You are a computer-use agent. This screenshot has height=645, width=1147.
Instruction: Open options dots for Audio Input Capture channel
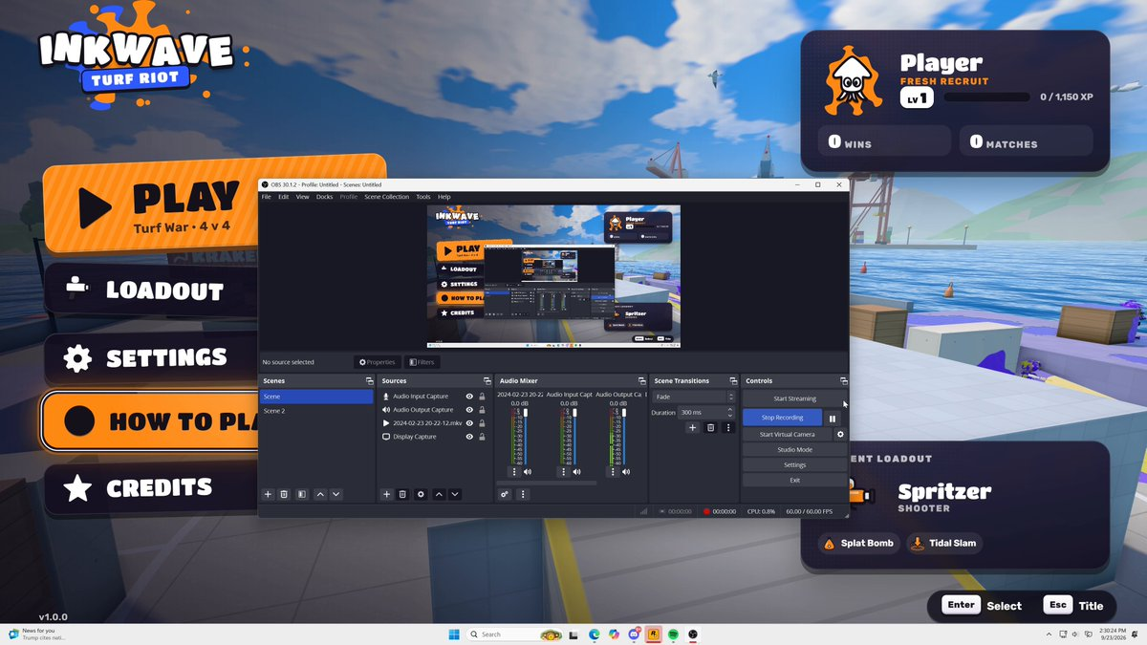pyautogui.click(x=563, y=471)
